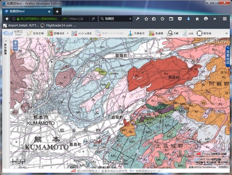Open Firefox hamburger menu
The width and height of the screenshot is (232, 175).
coord(225,19)
